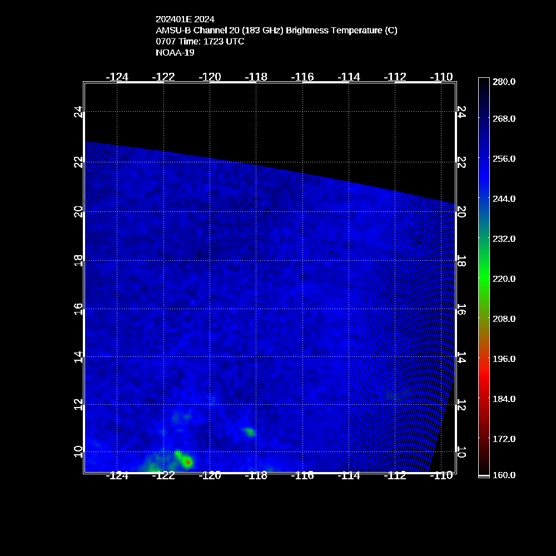Image resolution: width=556 pixels, height=556 pixels.
Task: Click the 24 latitude label on left axis
Action: 78,112
